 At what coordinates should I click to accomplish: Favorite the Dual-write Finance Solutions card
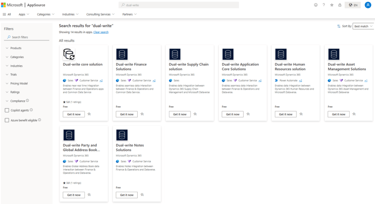pyautogui.click(x=142, y=114)
